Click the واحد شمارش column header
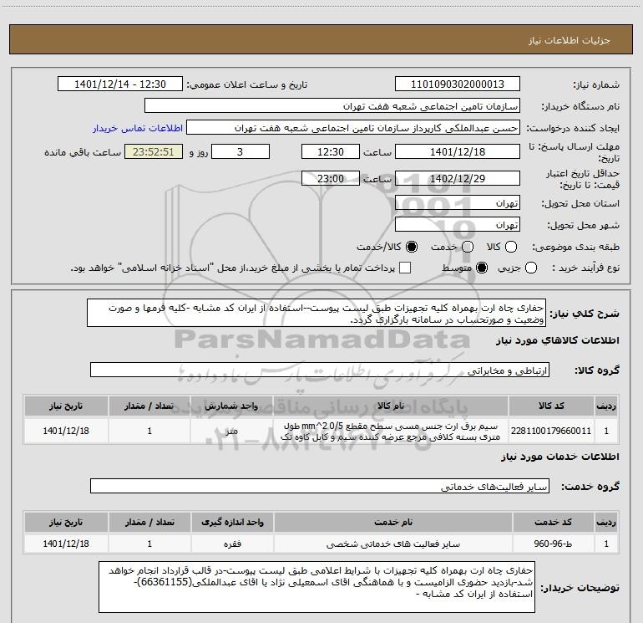 coord(231,406)
